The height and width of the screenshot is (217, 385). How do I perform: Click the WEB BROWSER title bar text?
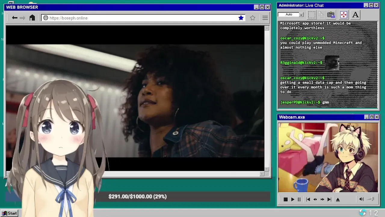pyautogui.click(x=22, y=7)
